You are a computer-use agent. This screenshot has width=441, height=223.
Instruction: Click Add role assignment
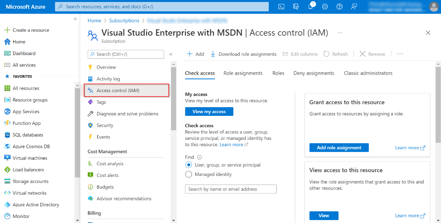[339, 147]
